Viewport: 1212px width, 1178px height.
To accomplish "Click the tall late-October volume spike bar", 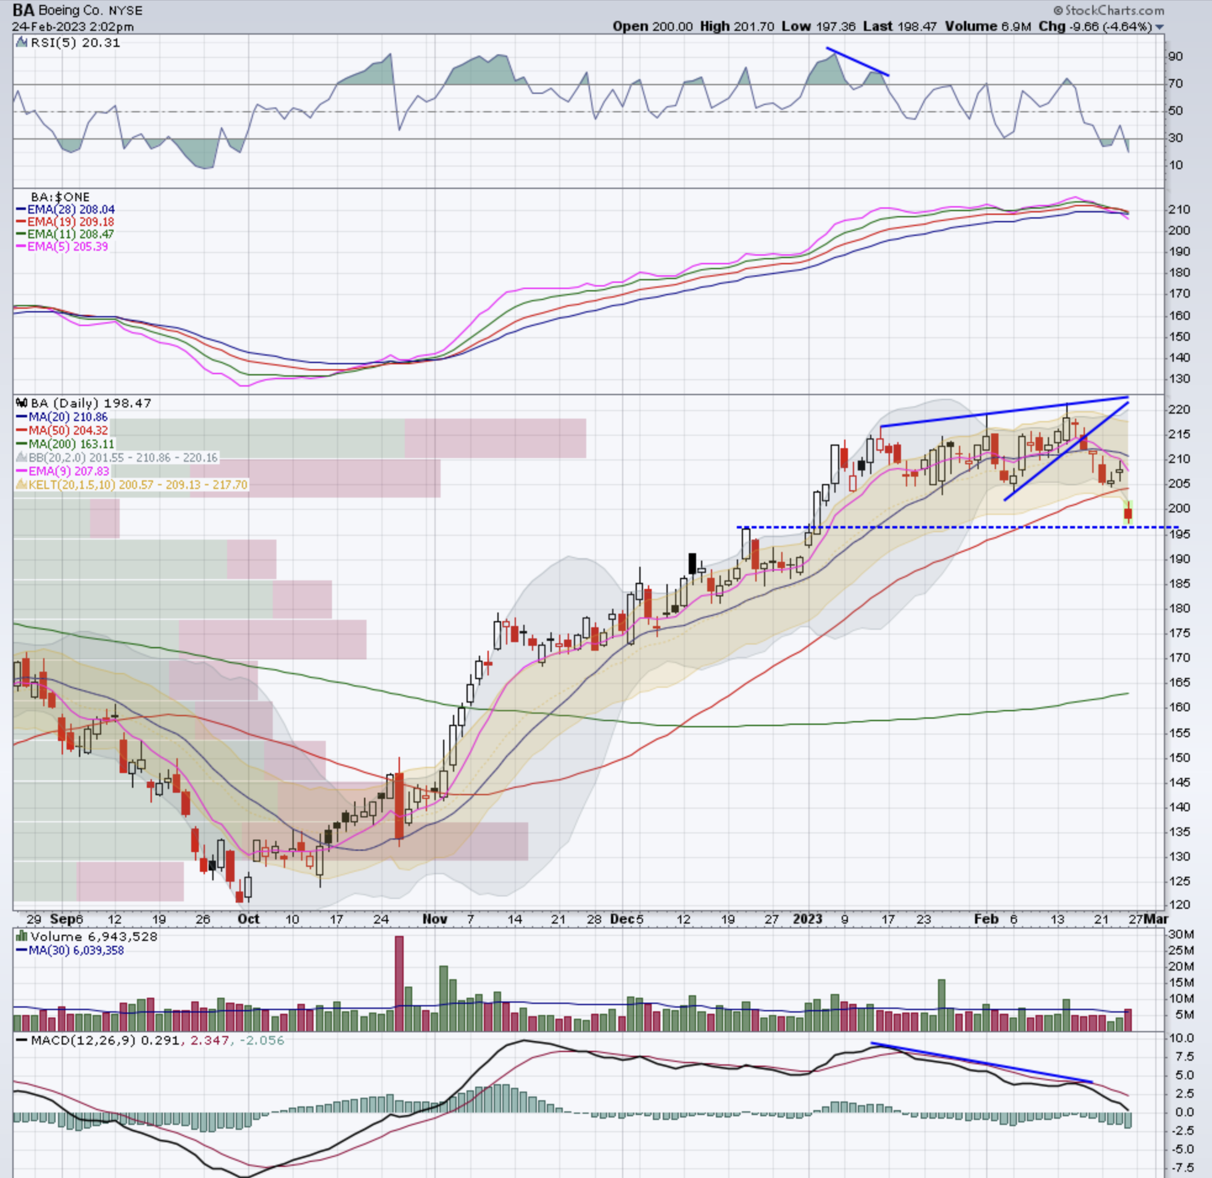I will pos(399,983).
